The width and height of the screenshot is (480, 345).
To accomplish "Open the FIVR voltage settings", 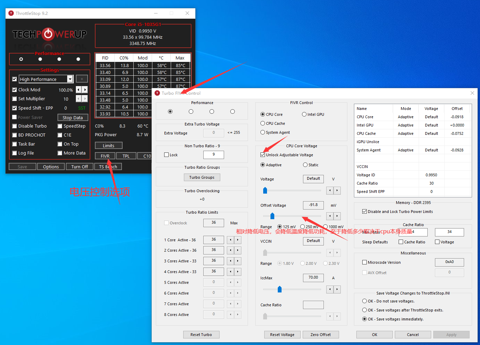I will 105,156.
